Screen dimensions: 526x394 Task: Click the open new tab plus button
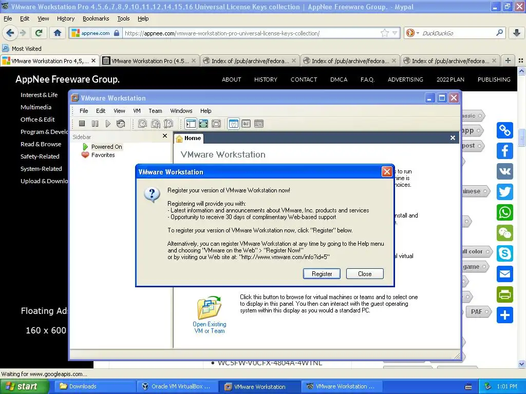[x=508, y=61]
